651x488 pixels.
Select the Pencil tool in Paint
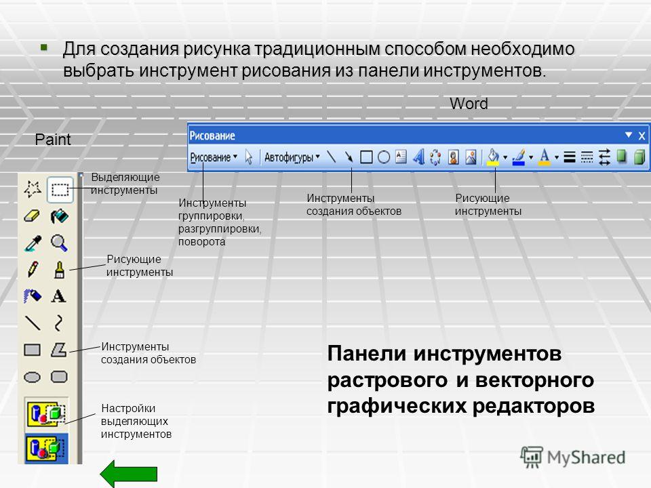click(x=33, y=269)
